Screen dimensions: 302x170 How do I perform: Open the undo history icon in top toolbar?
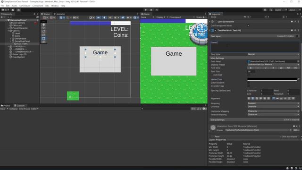click(x=265, y=10)
